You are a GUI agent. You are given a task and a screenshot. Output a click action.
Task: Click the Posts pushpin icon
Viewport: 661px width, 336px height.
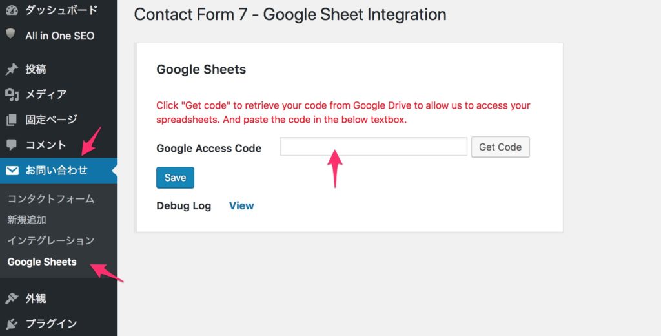coord(12,69)
